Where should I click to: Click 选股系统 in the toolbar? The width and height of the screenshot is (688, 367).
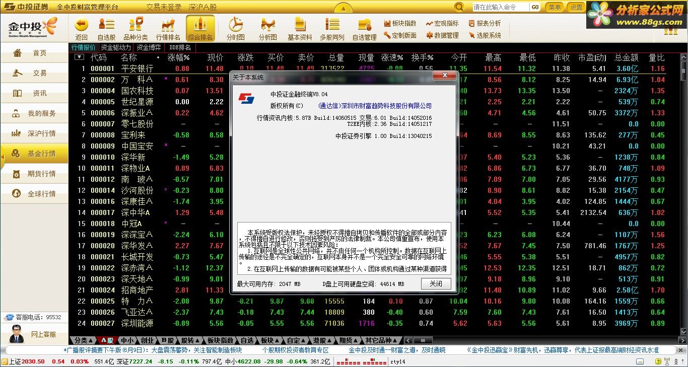click(x=485, y=35)
